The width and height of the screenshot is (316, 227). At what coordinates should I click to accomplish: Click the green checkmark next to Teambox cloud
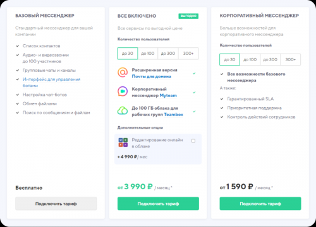pos(194,112)
